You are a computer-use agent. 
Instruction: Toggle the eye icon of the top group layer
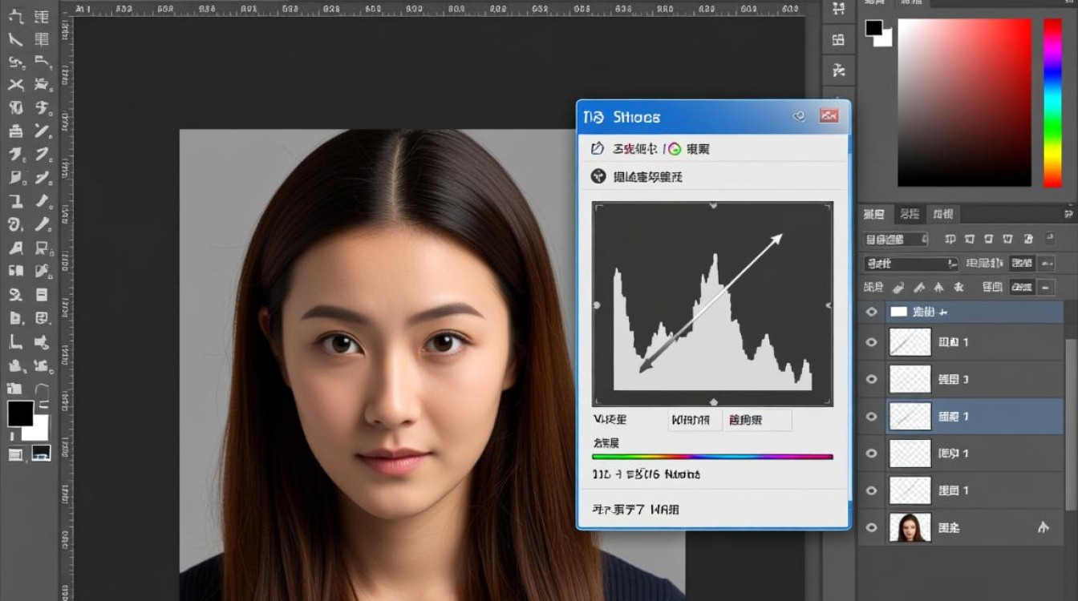(x=871, y=312)
